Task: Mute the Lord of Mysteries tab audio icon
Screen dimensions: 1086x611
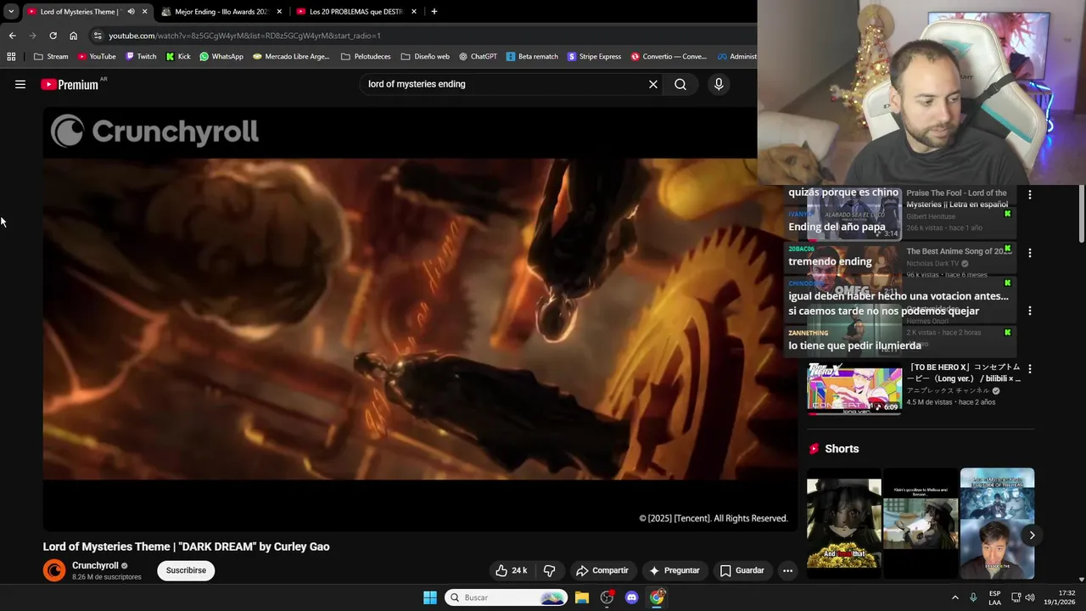Action: tap(131, 12)
